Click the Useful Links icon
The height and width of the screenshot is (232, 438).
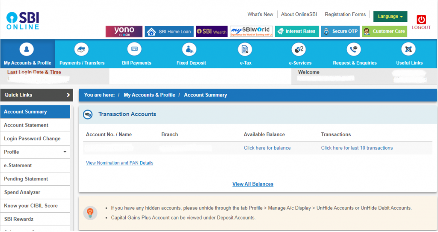(408, 50)
